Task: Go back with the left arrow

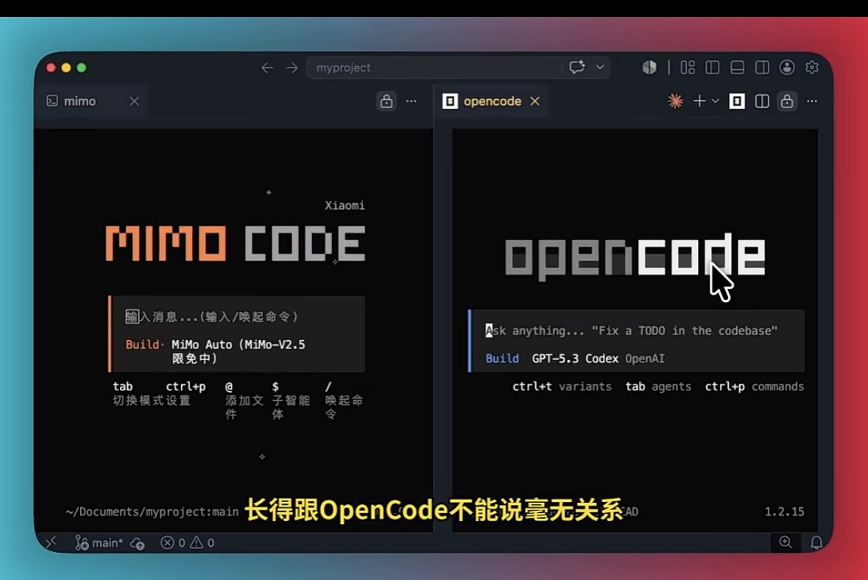Action: pos(267,68)
